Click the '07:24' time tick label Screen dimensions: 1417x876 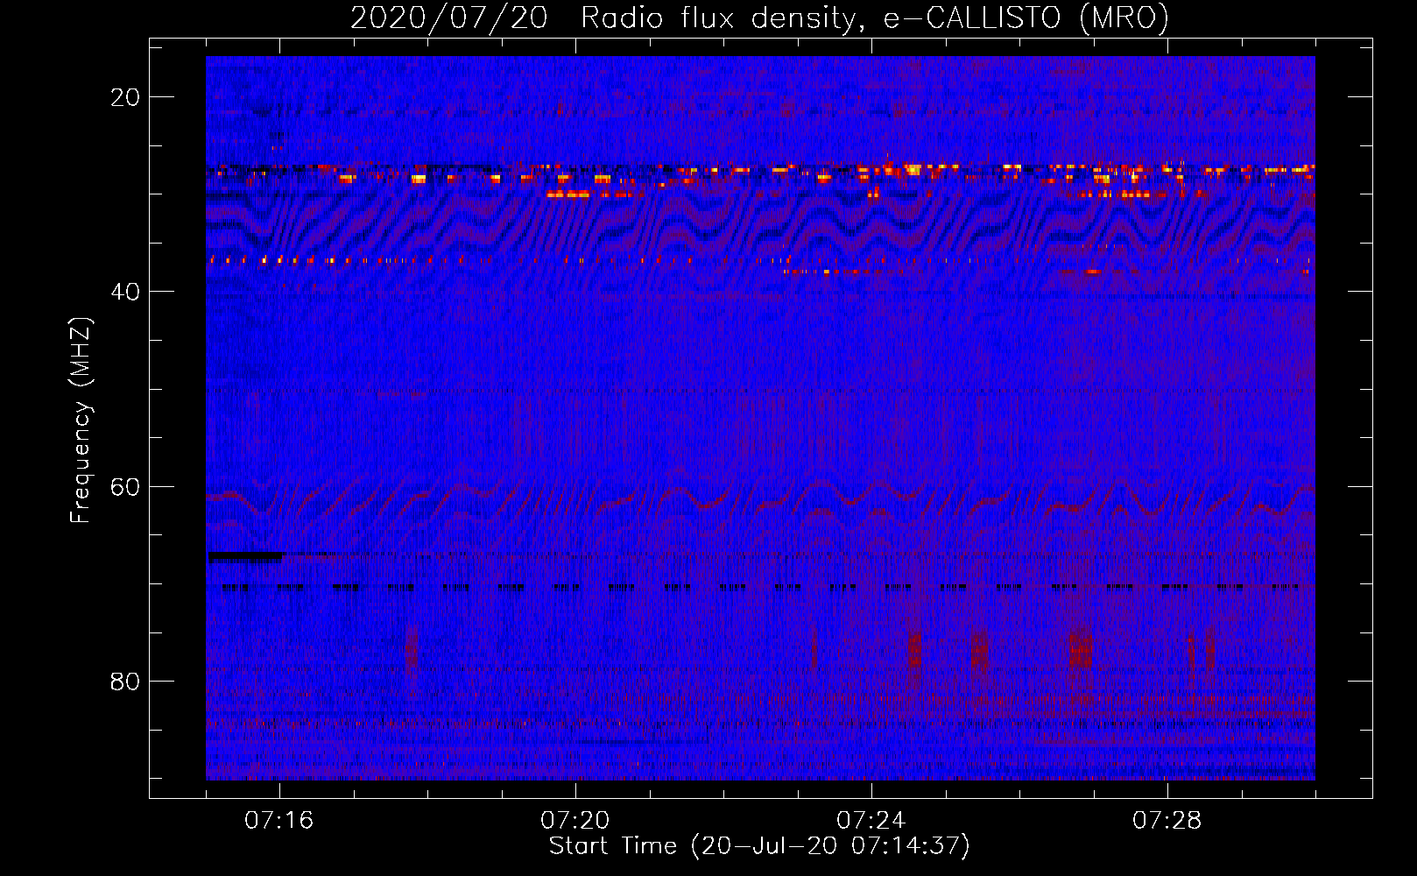[x=871, y=820]
